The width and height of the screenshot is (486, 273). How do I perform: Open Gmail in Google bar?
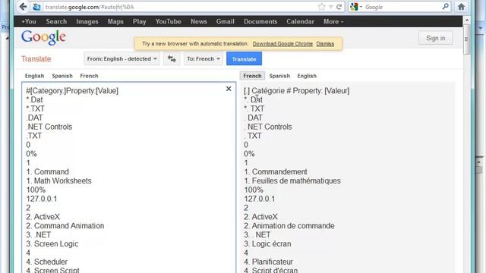click(x=226, y=21)
